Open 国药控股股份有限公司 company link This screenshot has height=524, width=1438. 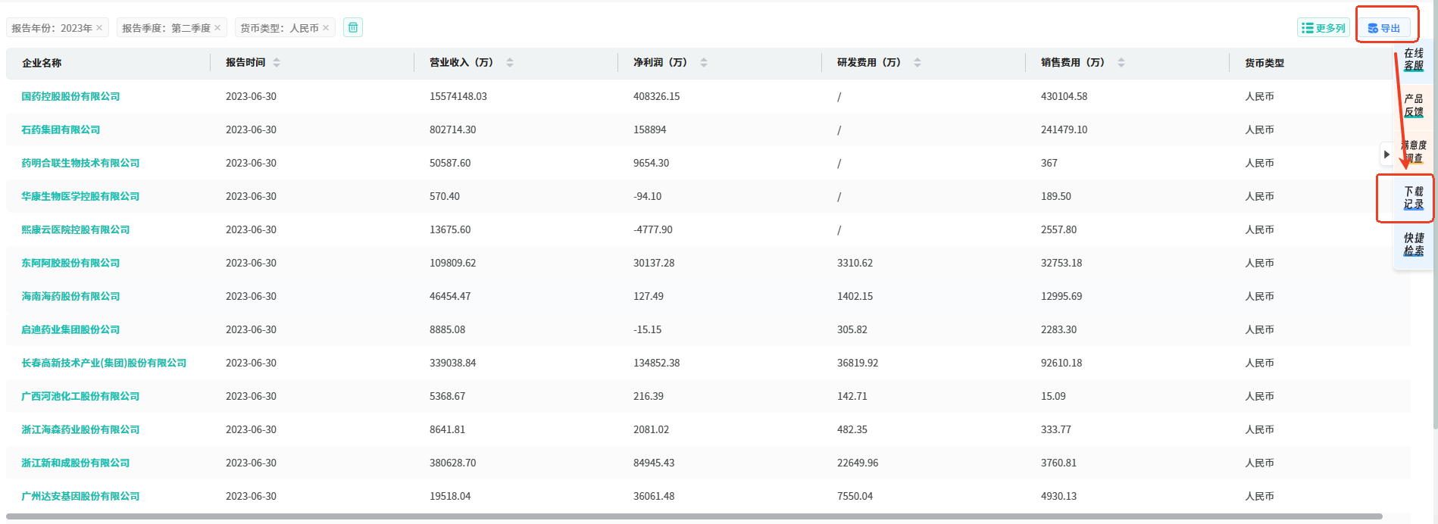coord(70,96)
